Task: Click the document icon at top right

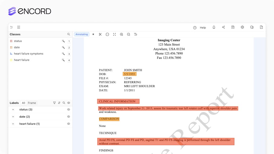Action: (261, 27)
